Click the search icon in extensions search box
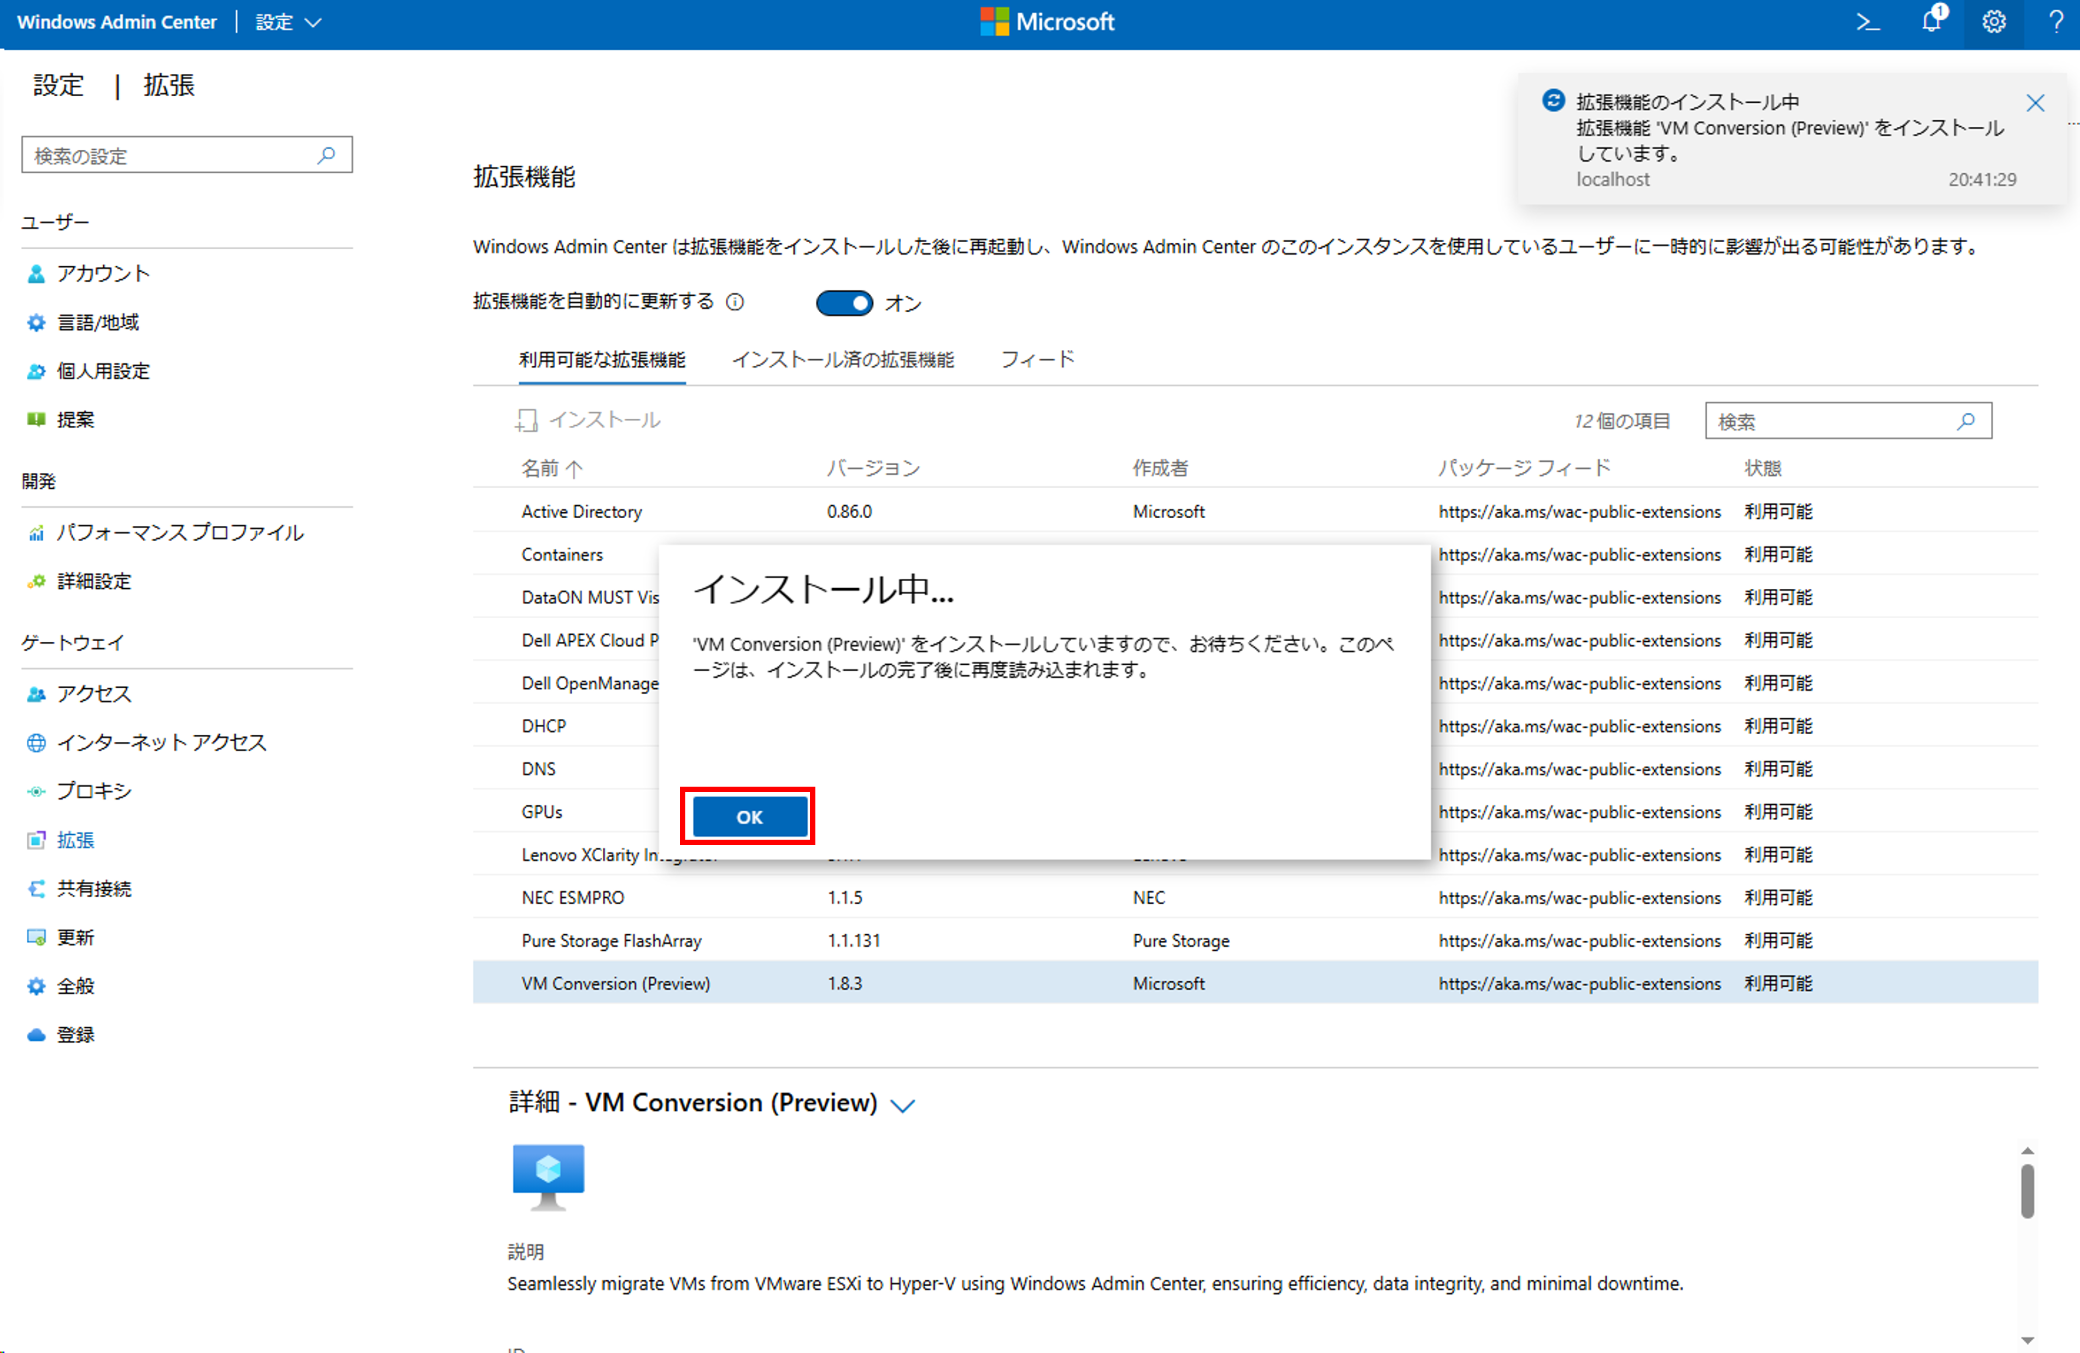The width and height of the screenshot is (2080, 1353). [x=1966, y=421]
